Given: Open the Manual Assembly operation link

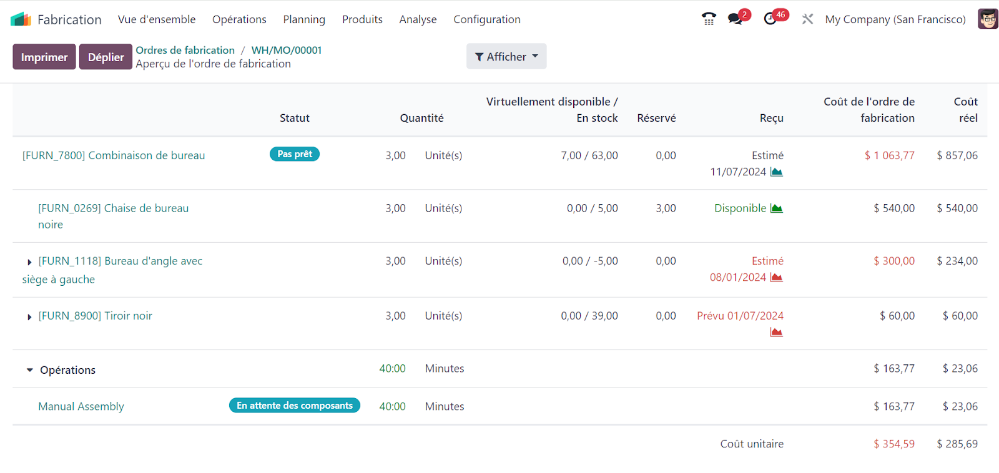Looking at the screenshot, I should [81, 406].
